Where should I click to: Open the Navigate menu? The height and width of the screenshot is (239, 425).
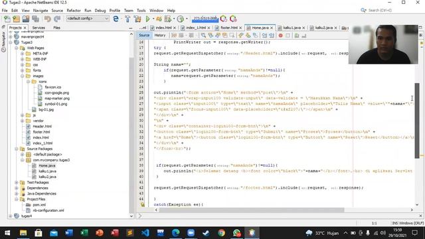pos(41,11)
